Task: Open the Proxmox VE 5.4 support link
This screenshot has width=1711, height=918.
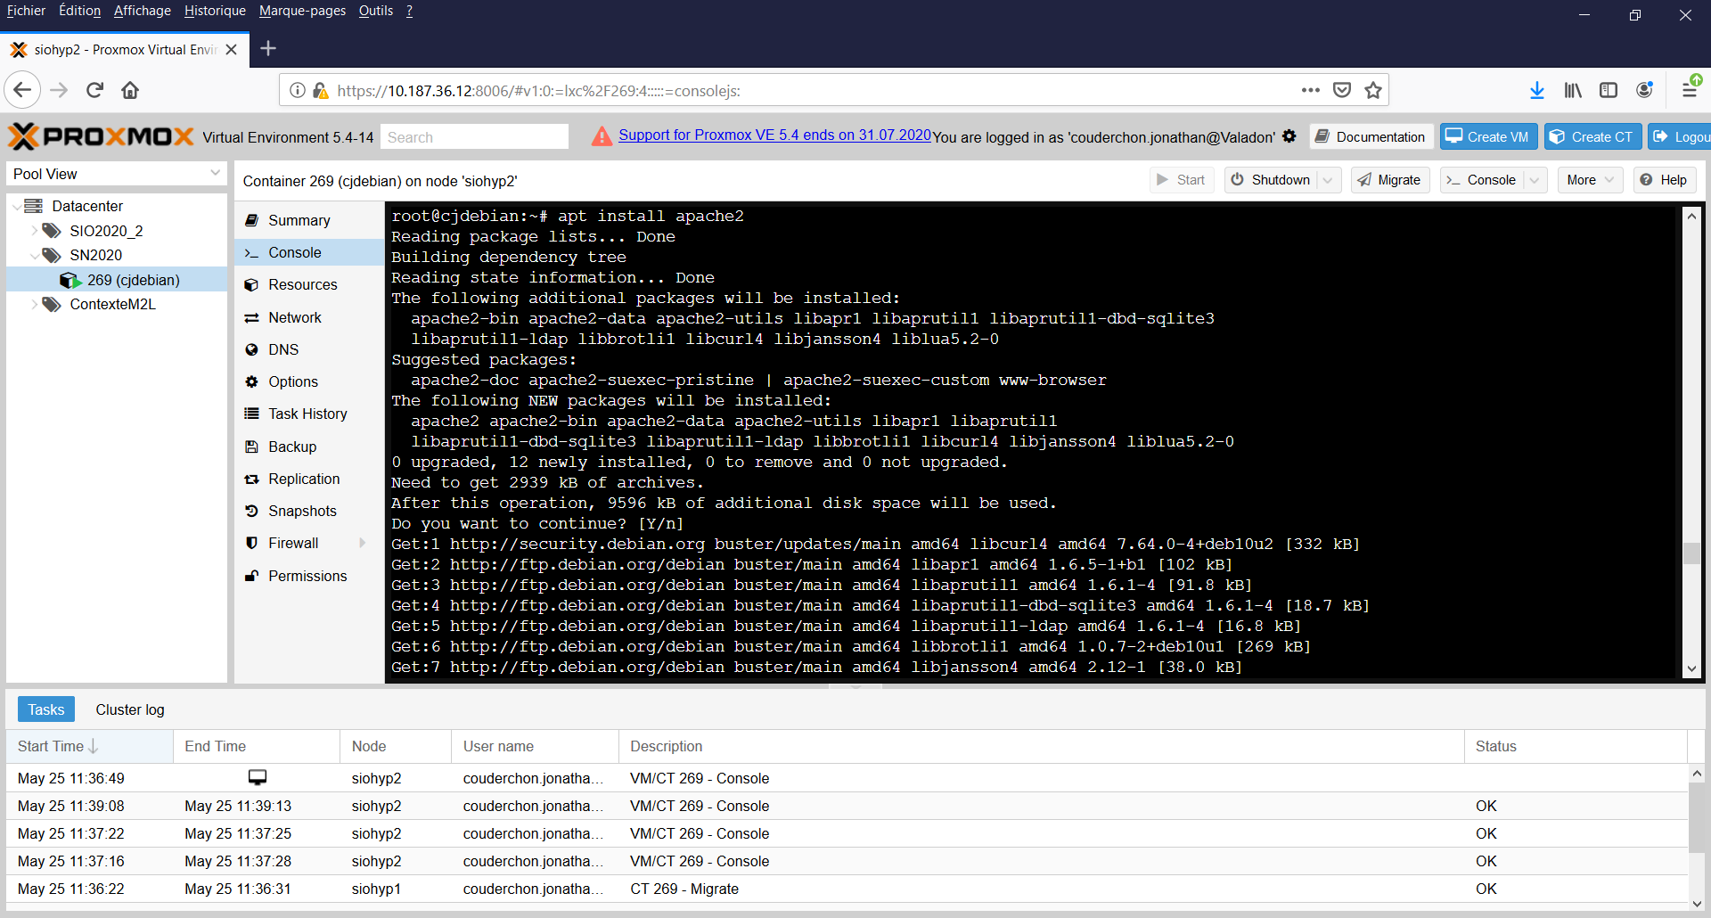Action: pyautogui.click(x=774, y=135)
